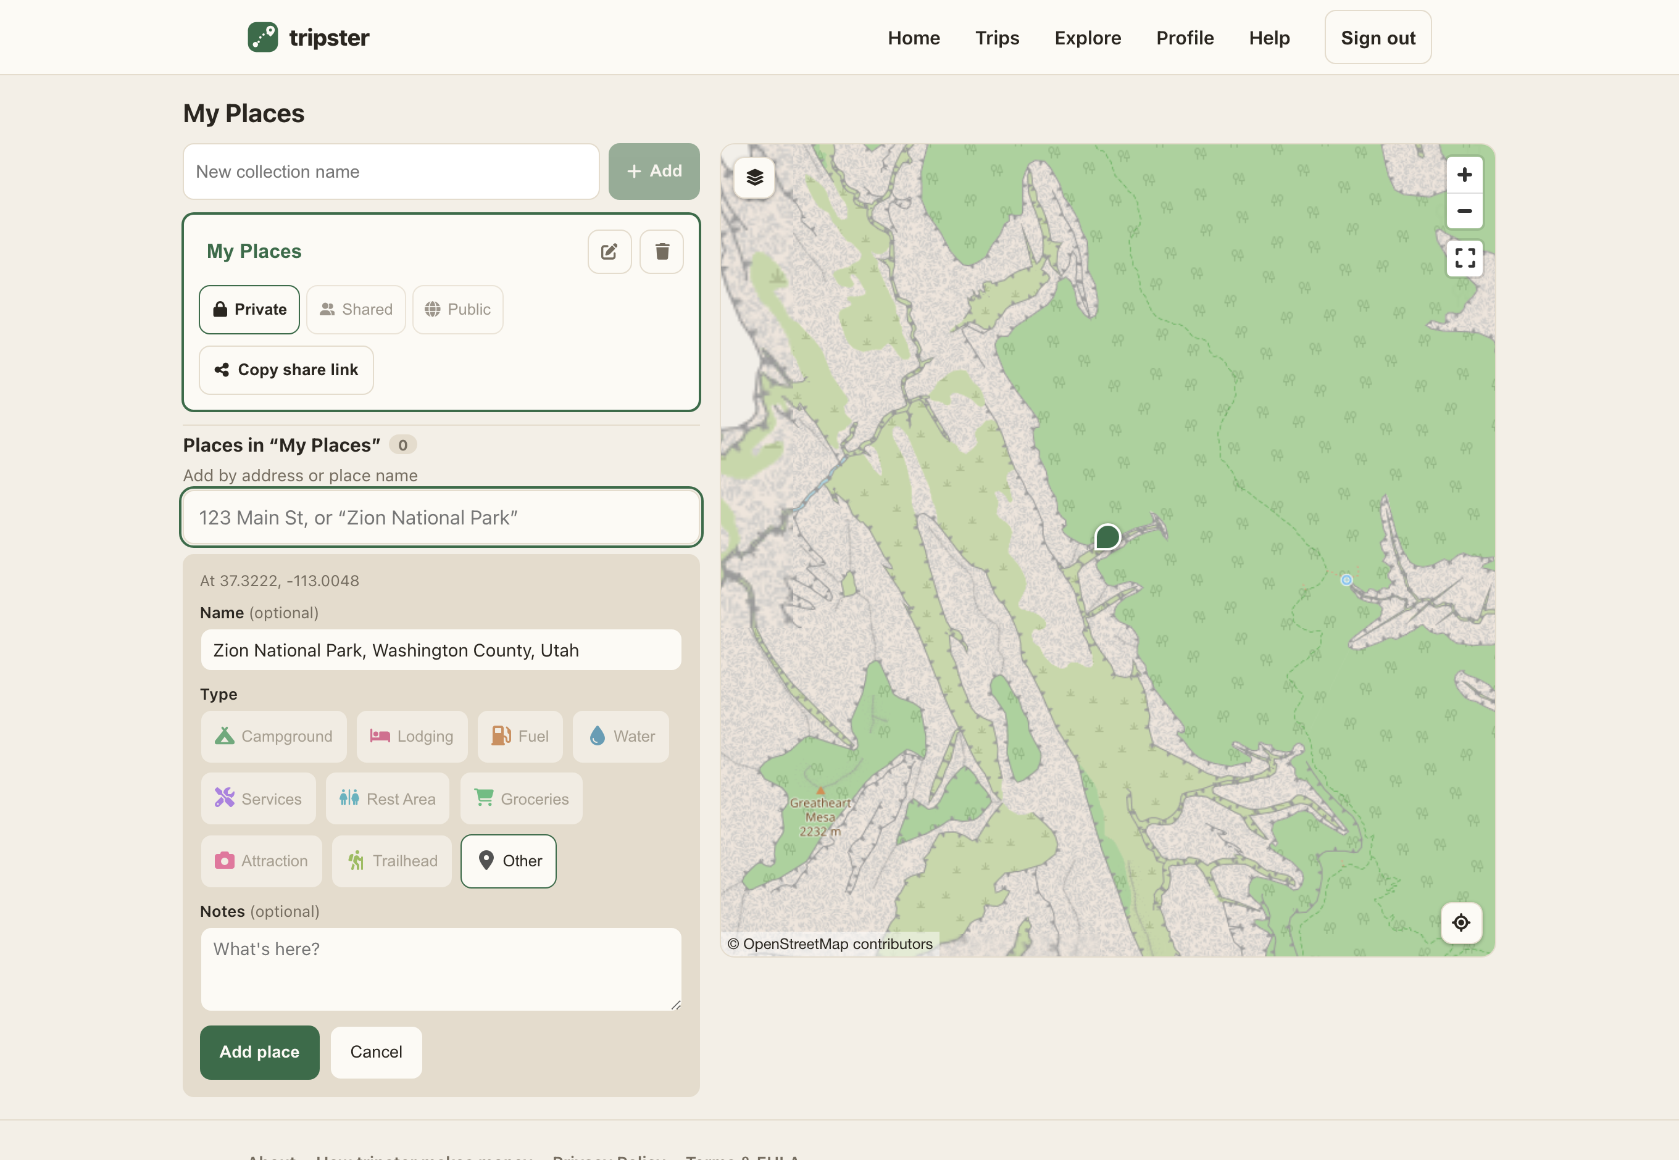Cancel adding the place
Screen dimensions: 1679x1160
(x=376, y=1053)
